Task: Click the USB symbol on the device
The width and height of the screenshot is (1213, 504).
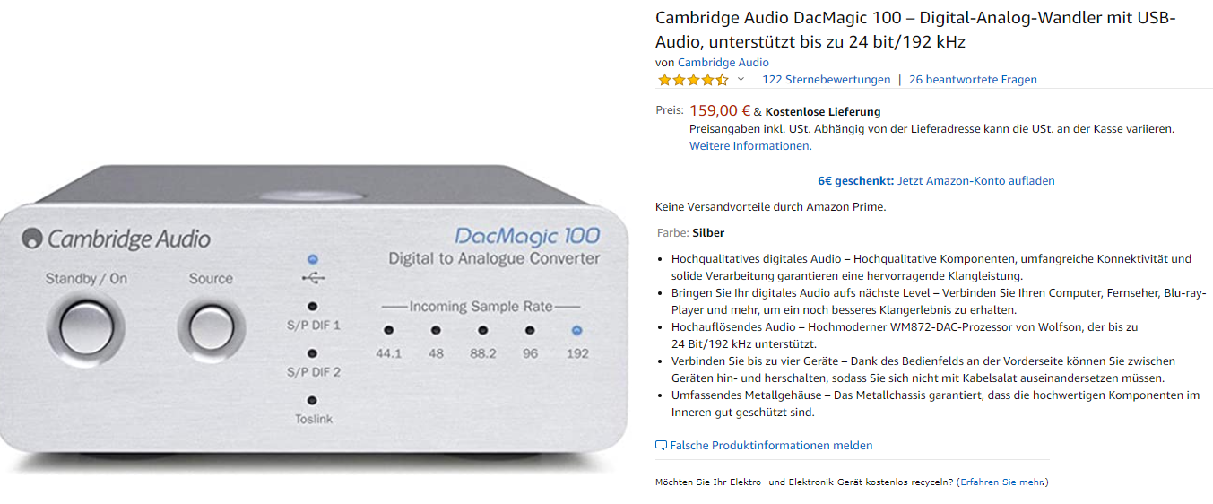Action: 313,278
